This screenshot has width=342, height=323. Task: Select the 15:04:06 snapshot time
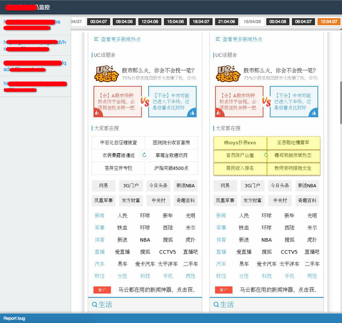click(176, 22)
